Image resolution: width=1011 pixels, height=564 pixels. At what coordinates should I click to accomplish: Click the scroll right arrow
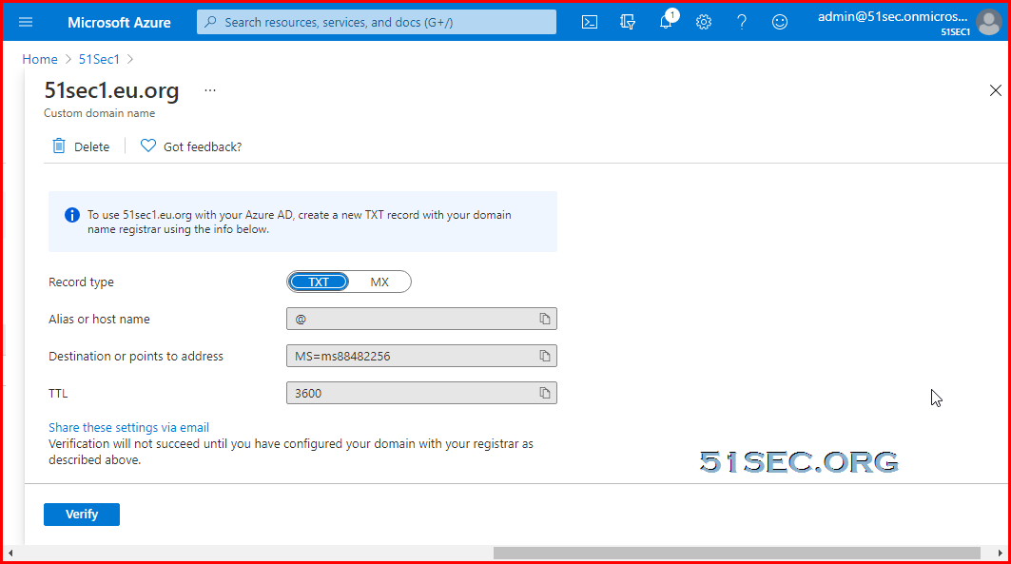[x=1000, y=553]
